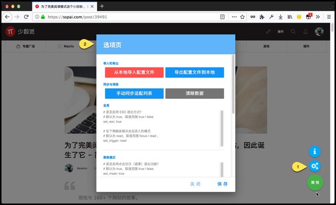Open site information icon in address bar
336x205 pixels.
[x=37, y=17]
